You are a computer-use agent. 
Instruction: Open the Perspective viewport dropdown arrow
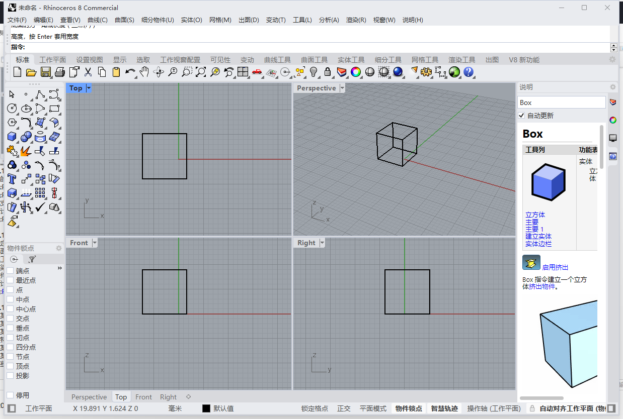[342, 88]
